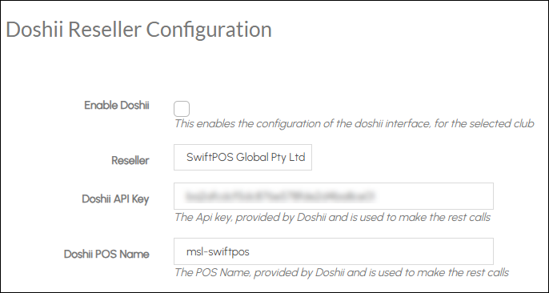The width and height of the screenshot is (549, 293).
Task: Click the Doshii API Key label
Action: 115,199
